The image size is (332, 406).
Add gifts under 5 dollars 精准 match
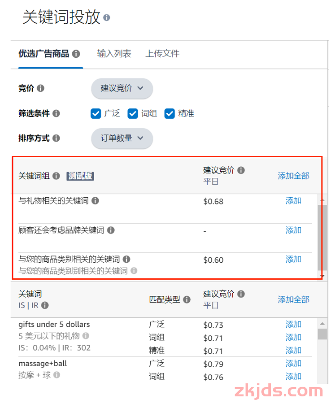293,351
